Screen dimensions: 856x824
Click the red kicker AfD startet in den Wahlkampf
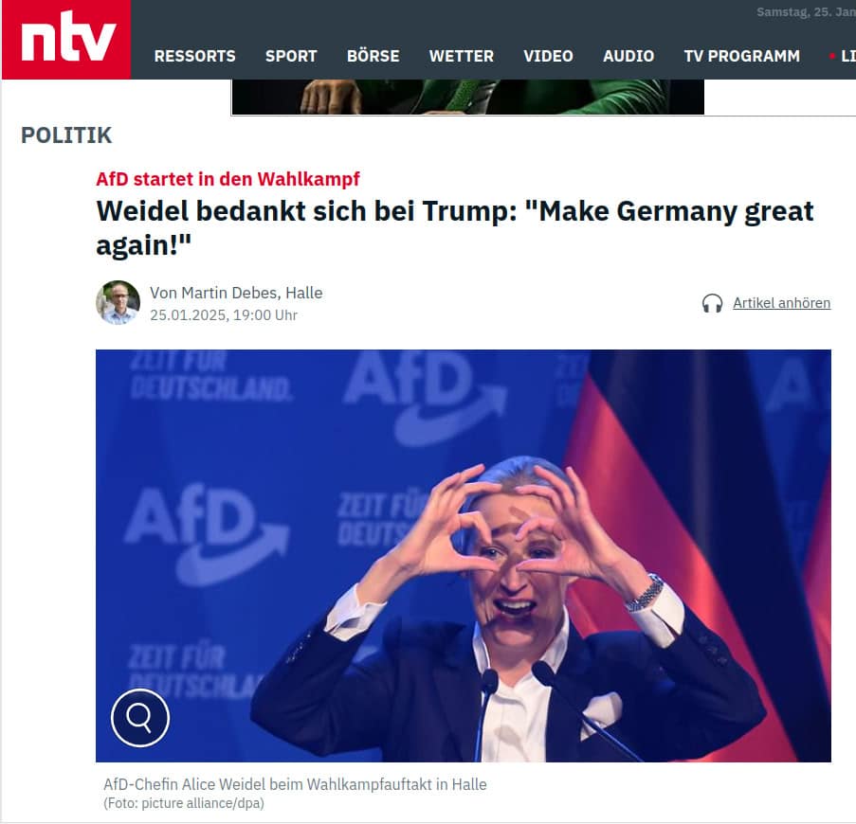click(x=228, y=179)
